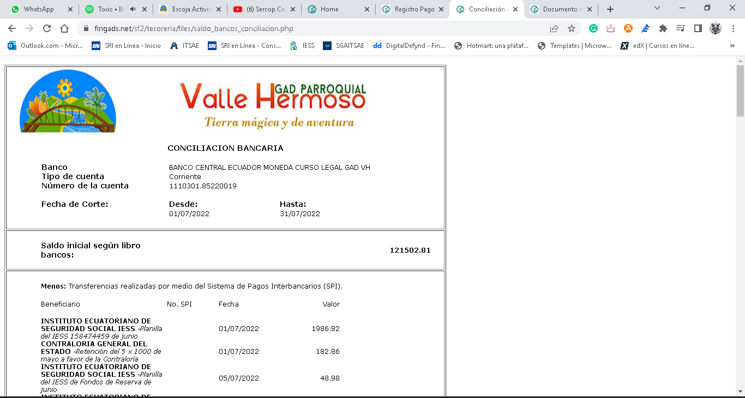Share this page via share icon
The width and height of the screenshot is (745, 398).
coord(554,28)
